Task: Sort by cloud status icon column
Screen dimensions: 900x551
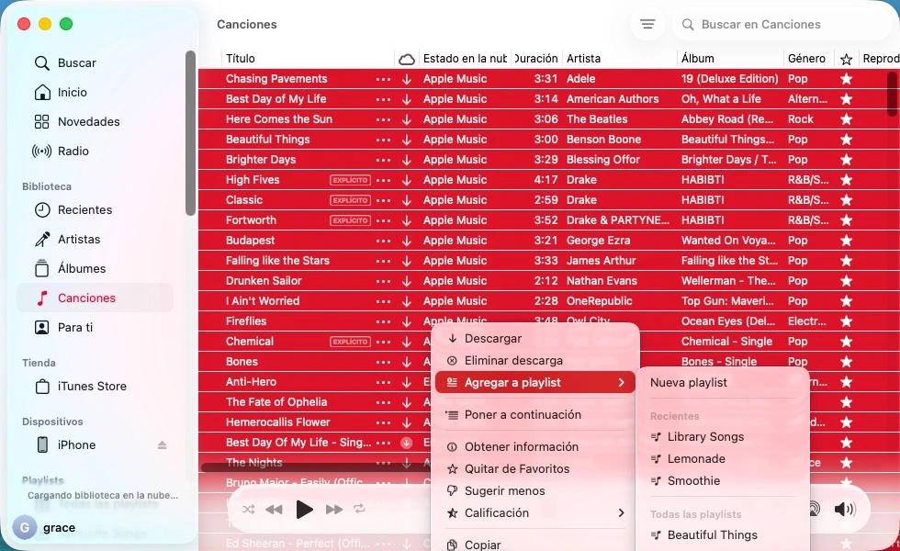Action: pyautogui.click(x=406, y=59)
